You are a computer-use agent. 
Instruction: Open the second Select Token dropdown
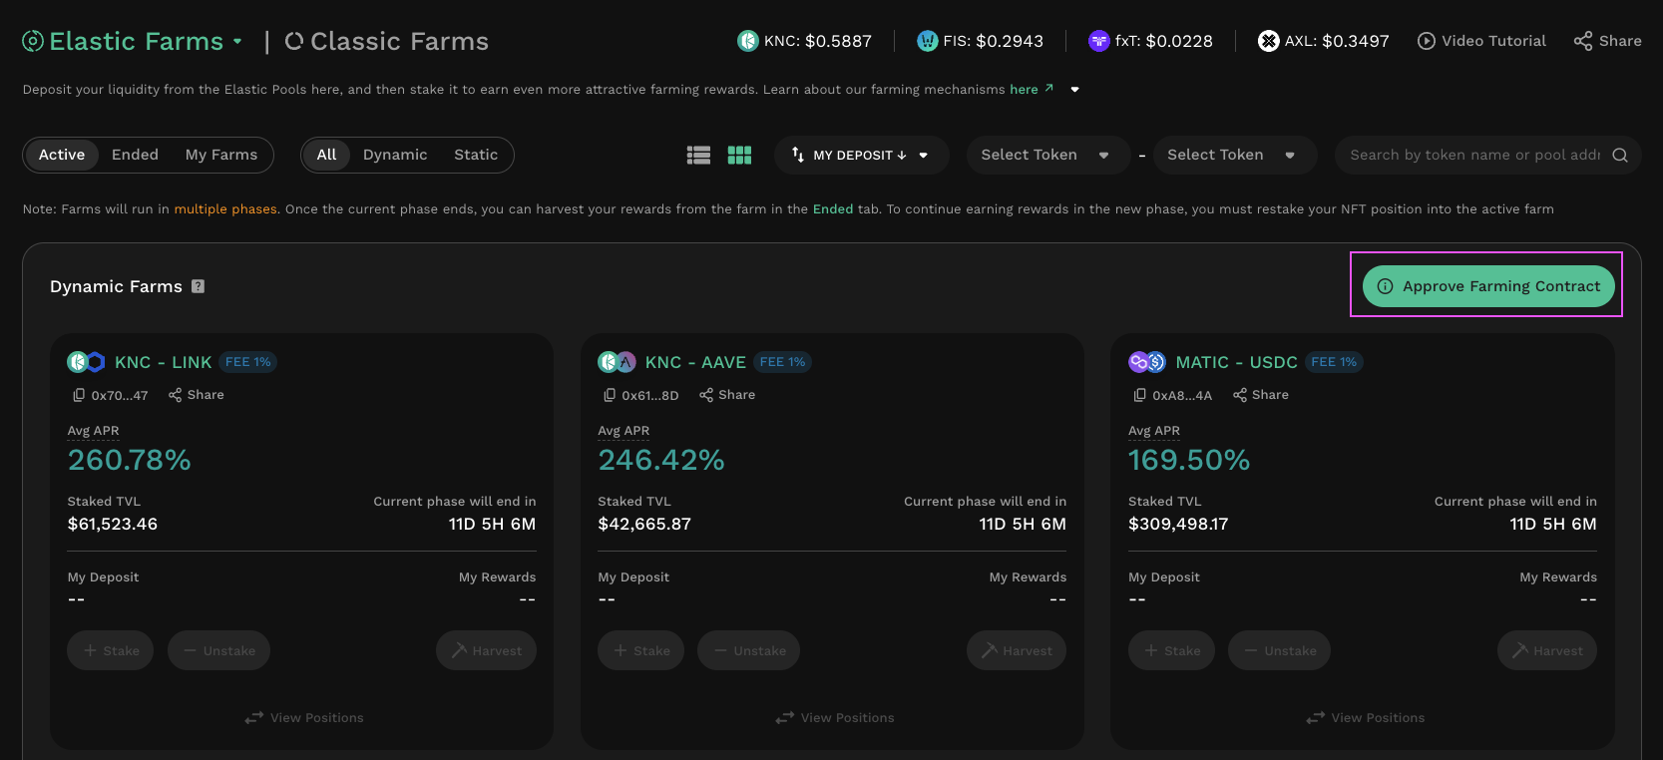point(1234,155)
